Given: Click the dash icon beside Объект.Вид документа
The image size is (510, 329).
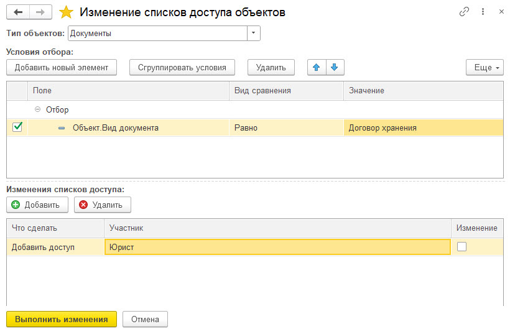Looking at the screenshot, I should 62,128.
